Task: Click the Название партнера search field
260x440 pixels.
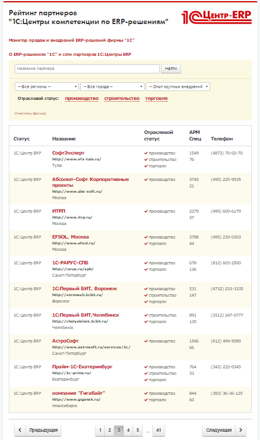Action: pos(87,69)
